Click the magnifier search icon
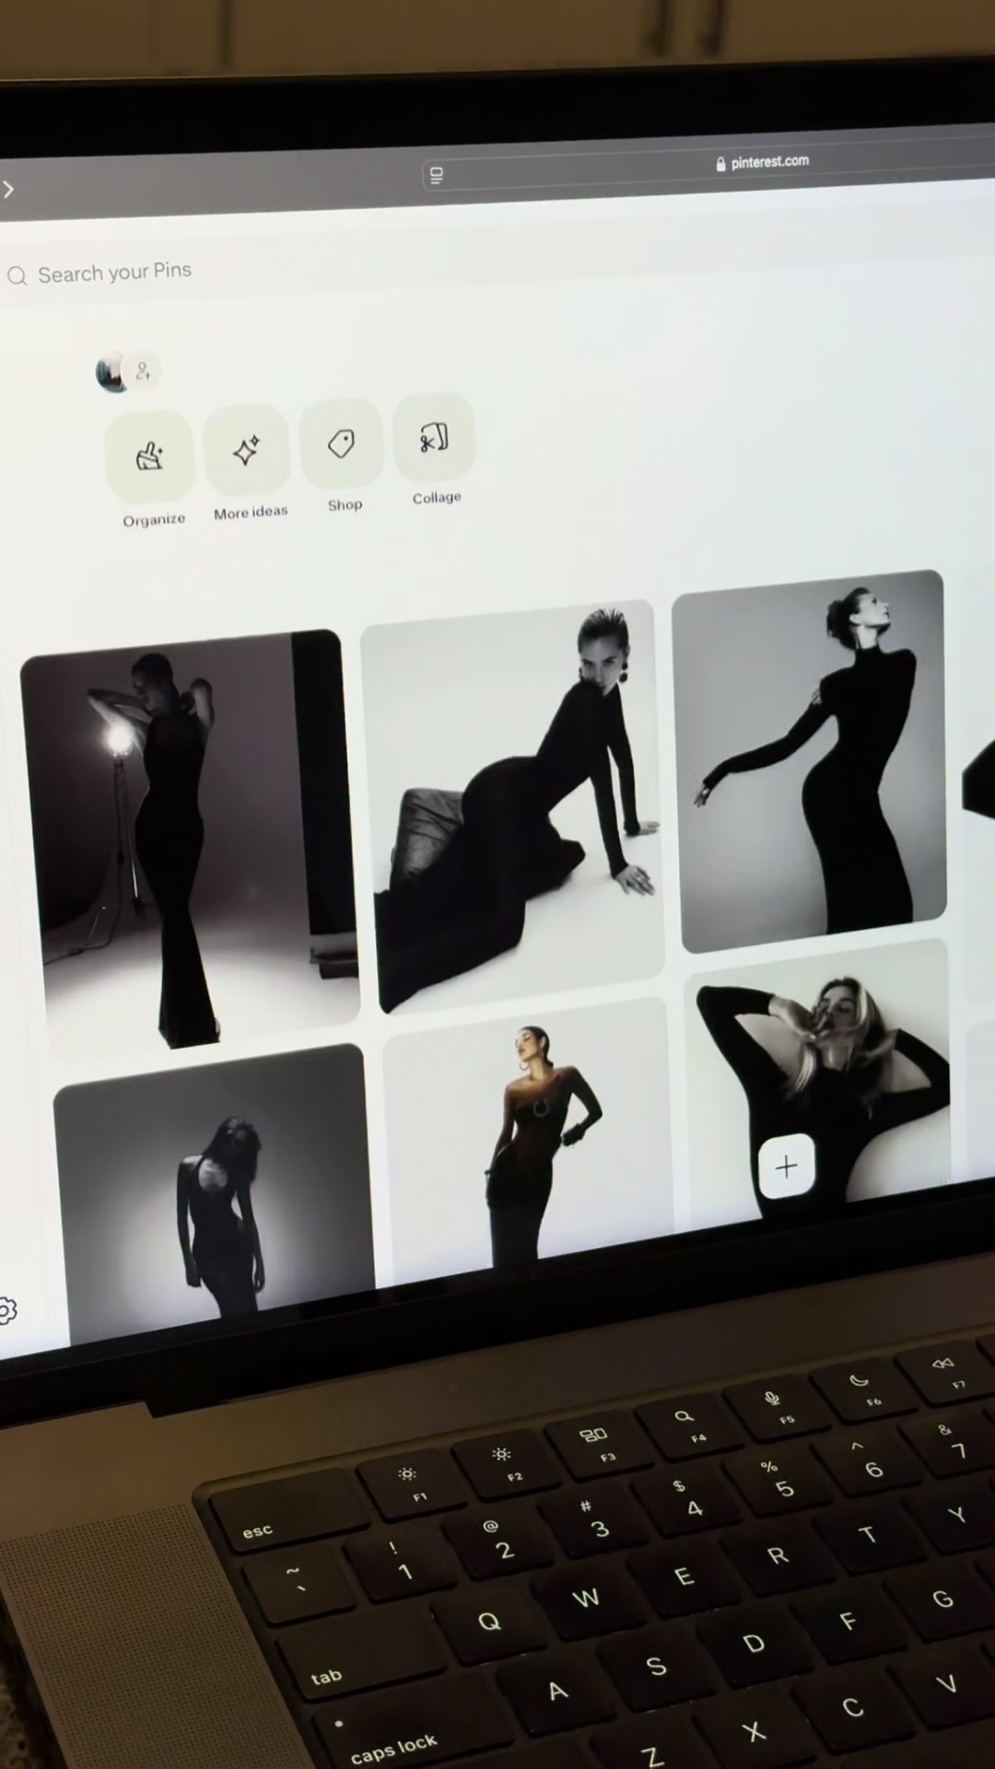 [17, 275]
